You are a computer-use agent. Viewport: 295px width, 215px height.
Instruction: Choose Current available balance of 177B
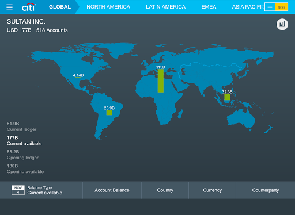tap(24, 141)
